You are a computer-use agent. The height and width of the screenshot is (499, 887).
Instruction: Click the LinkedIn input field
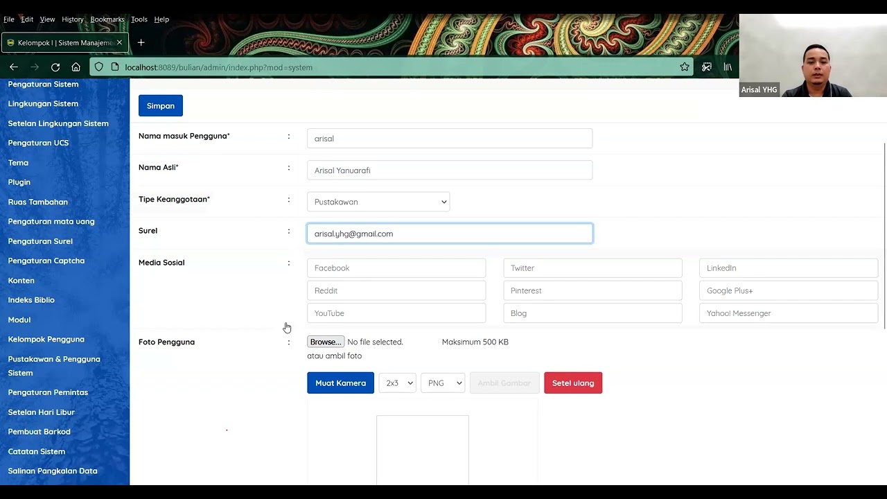(x=789, y=268)
